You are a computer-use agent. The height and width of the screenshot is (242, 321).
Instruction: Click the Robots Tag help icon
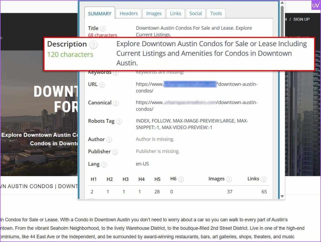[119, 121]
